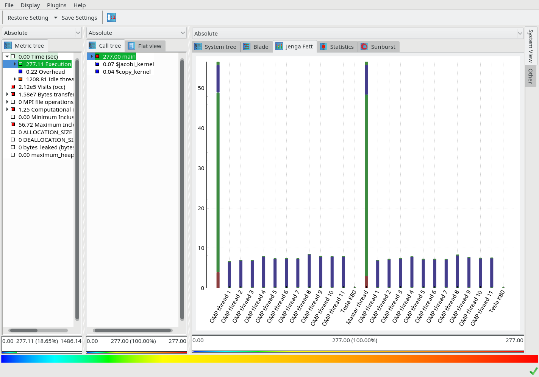Switch to the Flat view tab
Viewport: 539px width, 377px height.
click(145, 46)
